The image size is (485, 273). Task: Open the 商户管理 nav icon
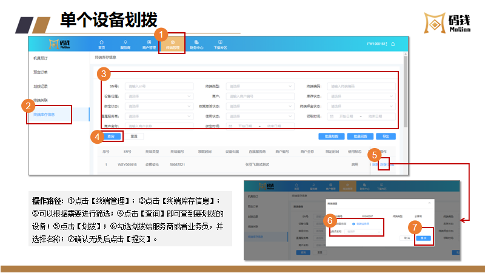(149, 44)
